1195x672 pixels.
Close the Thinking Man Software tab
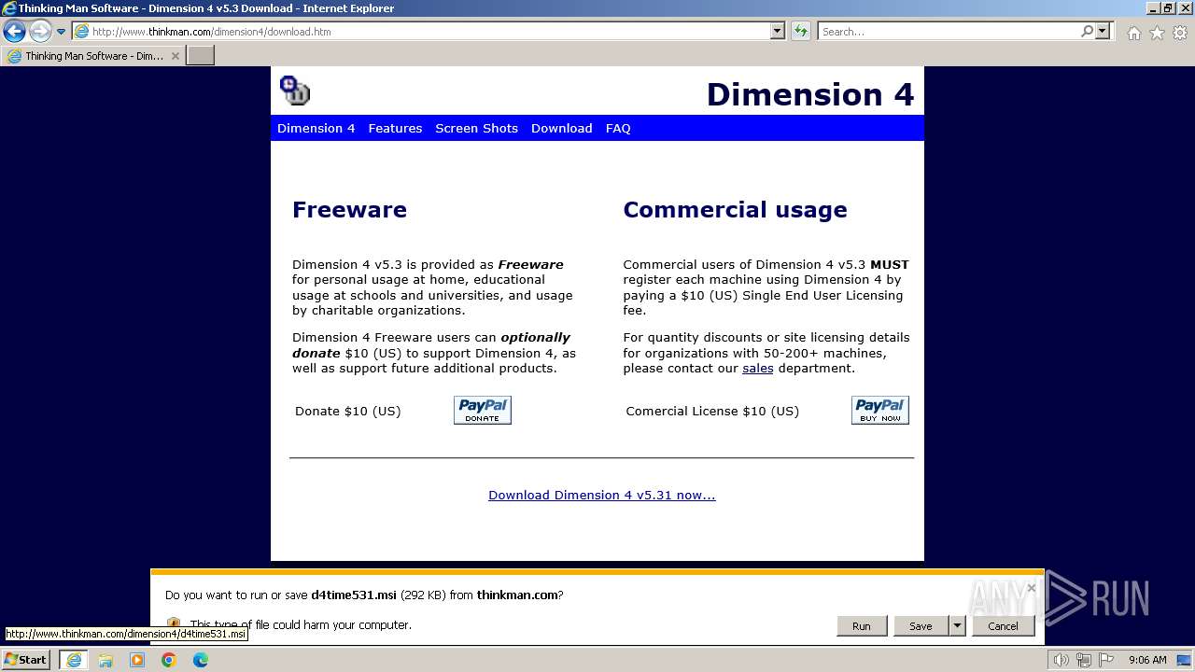click(175, 56)
